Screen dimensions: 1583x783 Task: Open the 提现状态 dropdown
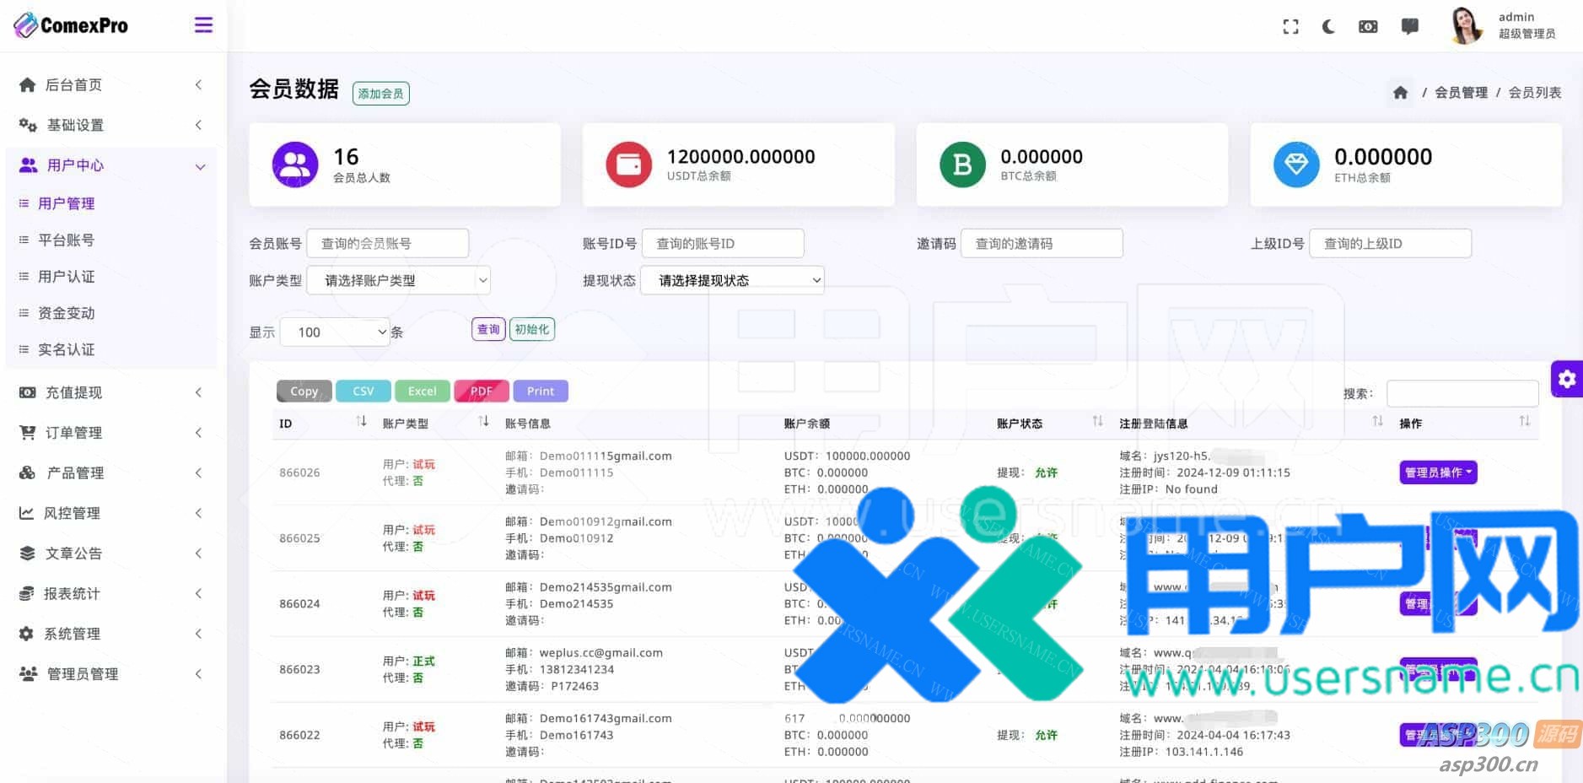pyautogui.click(x=732, y=280)
